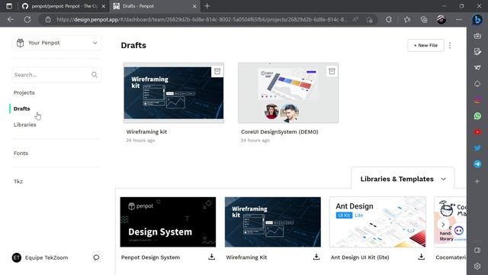This screenshot has height=275, width=488.
Task: Click library icon on CoreUI DesignSystem draft
Action: point(332,71)
